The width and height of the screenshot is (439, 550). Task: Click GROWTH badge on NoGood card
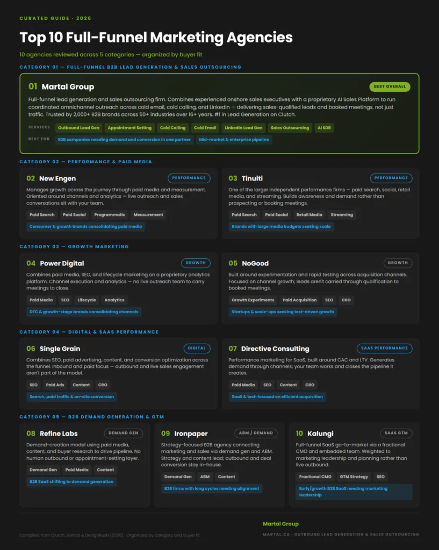tap(398, 263)
